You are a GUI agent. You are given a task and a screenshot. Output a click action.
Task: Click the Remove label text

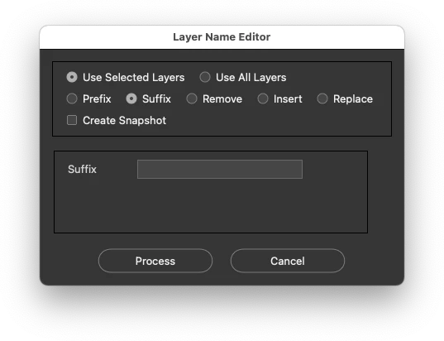click(x=222, y=99)
